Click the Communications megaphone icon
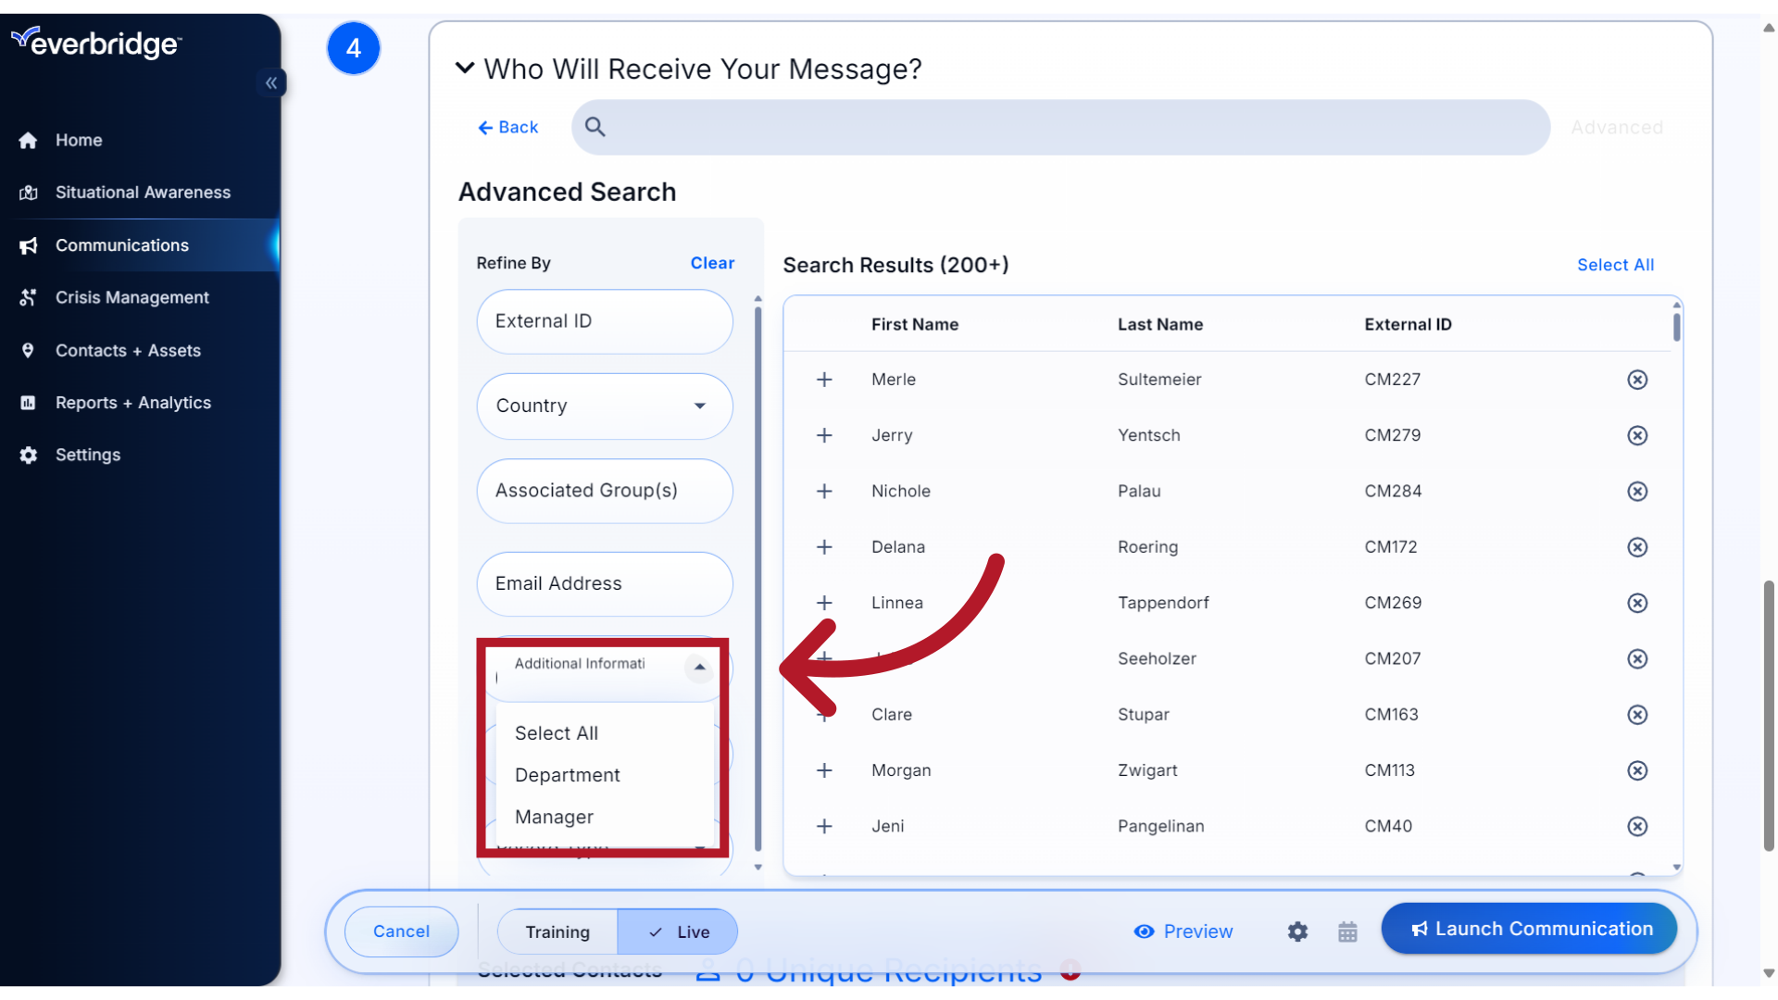Image resolution: width=1778 pixels, height=1000 pixels. coord(30,244)
